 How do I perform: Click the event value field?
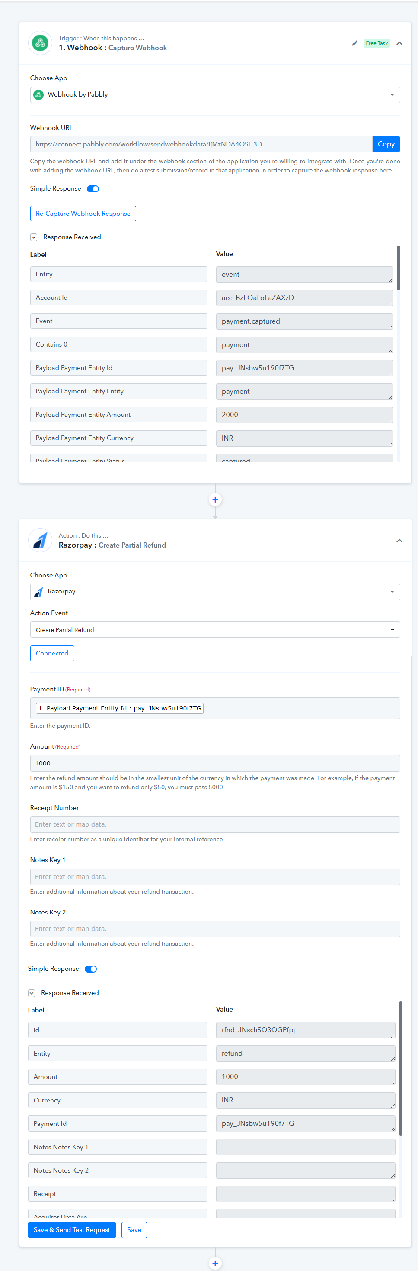click(305, 274)
